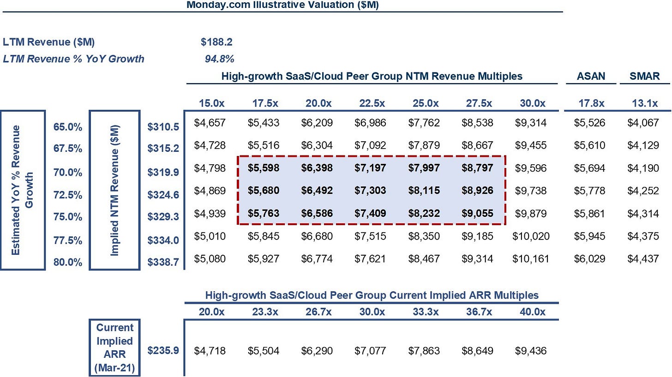Click the $9,596 valuation cell
The width and height of the screenshot is (672, 377).
531,168
